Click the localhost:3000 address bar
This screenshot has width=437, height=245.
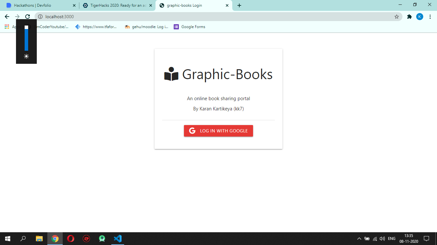coord(219,17)
